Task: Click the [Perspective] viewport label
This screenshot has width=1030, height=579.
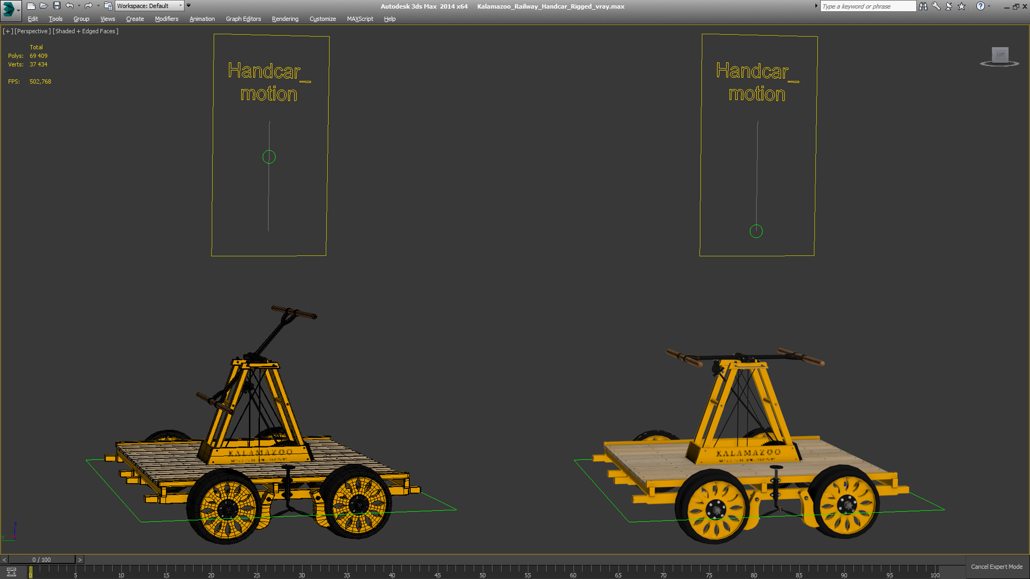Action: tap(32, 31)
